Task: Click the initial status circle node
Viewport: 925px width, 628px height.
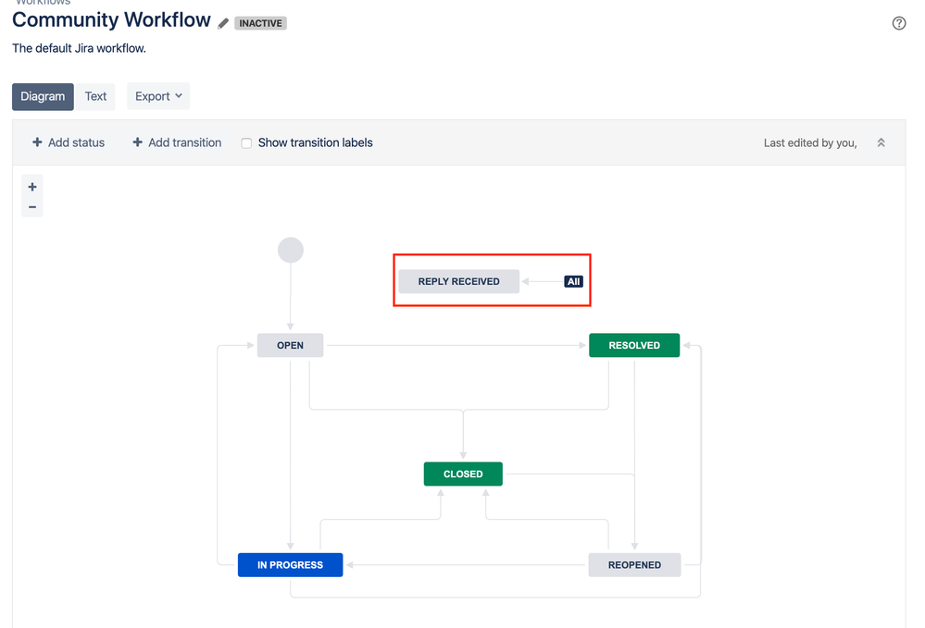Action: point(291,251)
